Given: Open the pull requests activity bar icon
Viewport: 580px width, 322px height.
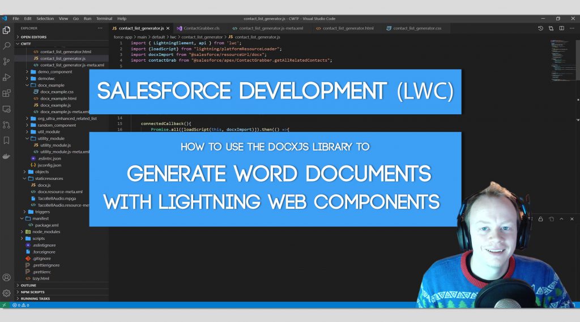Looking at the screenshot, I should point(6,125).
